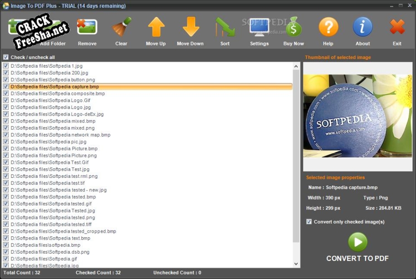Click the scroll up arrow of file list
The width and height of the screenshot is (416, 279).
pyautogui.click(x=296, y=67)
